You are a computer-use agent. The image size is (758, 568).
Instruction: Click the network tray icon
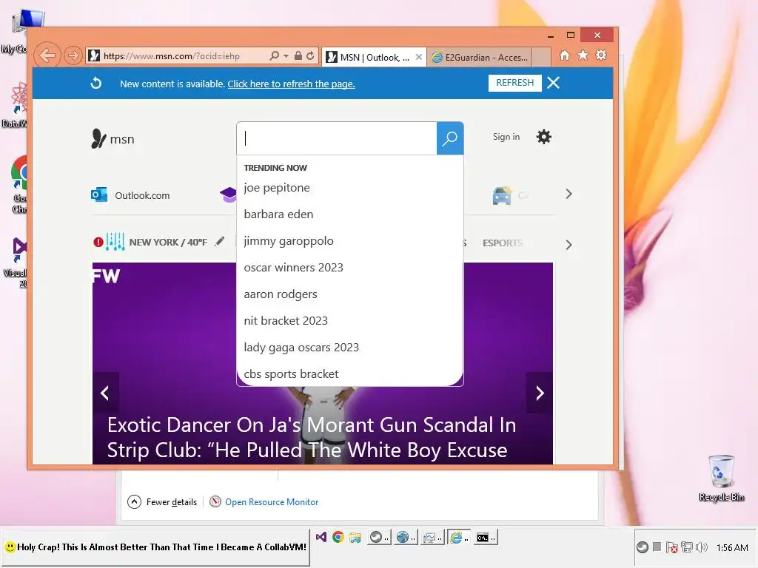coord(686,547)
